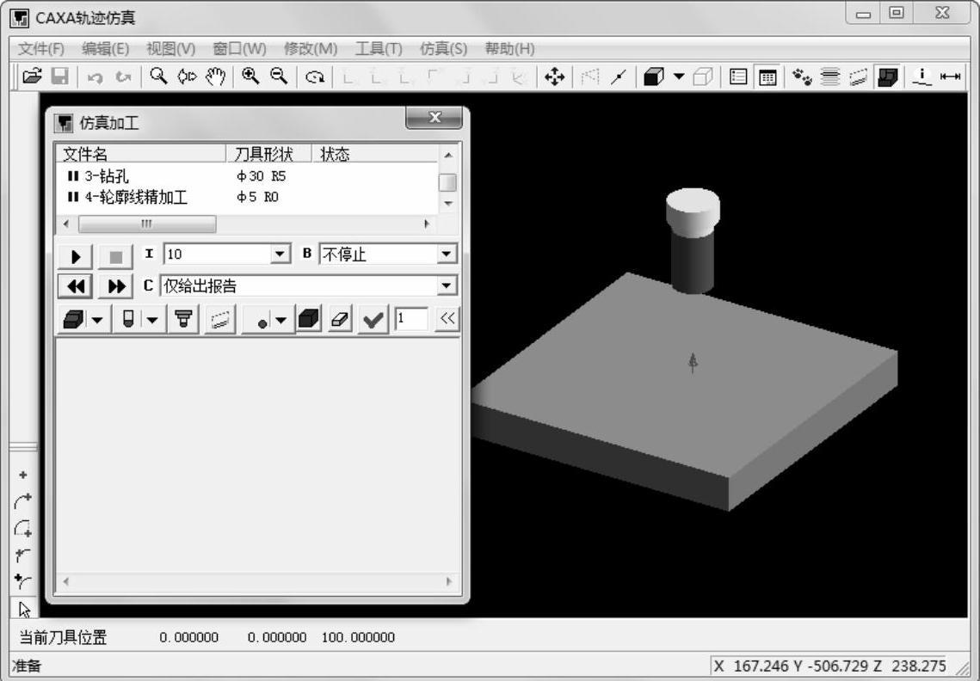980x681 pixels.
Task: Click the distance measure double-arrow icon
Action: 951,77
